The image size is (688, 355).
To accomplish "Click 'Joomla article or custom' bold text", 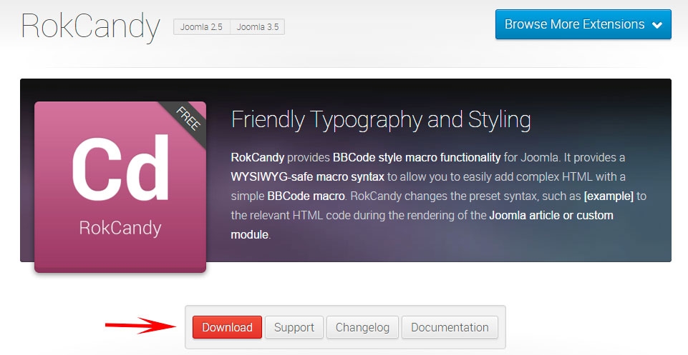I will tap(551, 216).
